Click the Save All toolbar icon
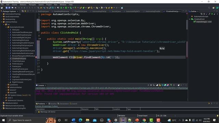219x123 pixels. [9, 8]
